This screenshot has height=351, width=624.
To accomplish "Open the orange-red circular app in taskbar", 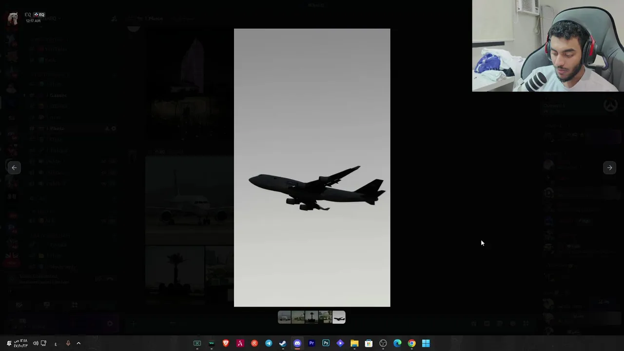I will 254,344.
